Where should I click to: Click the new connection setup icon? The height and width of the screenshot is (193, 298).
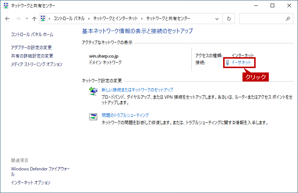pyautogui.click(x=93, y=91)
